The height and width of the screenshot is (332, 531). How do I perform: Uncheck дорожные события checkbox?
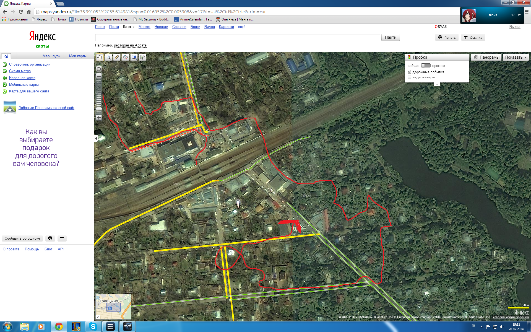pos(410,72)
